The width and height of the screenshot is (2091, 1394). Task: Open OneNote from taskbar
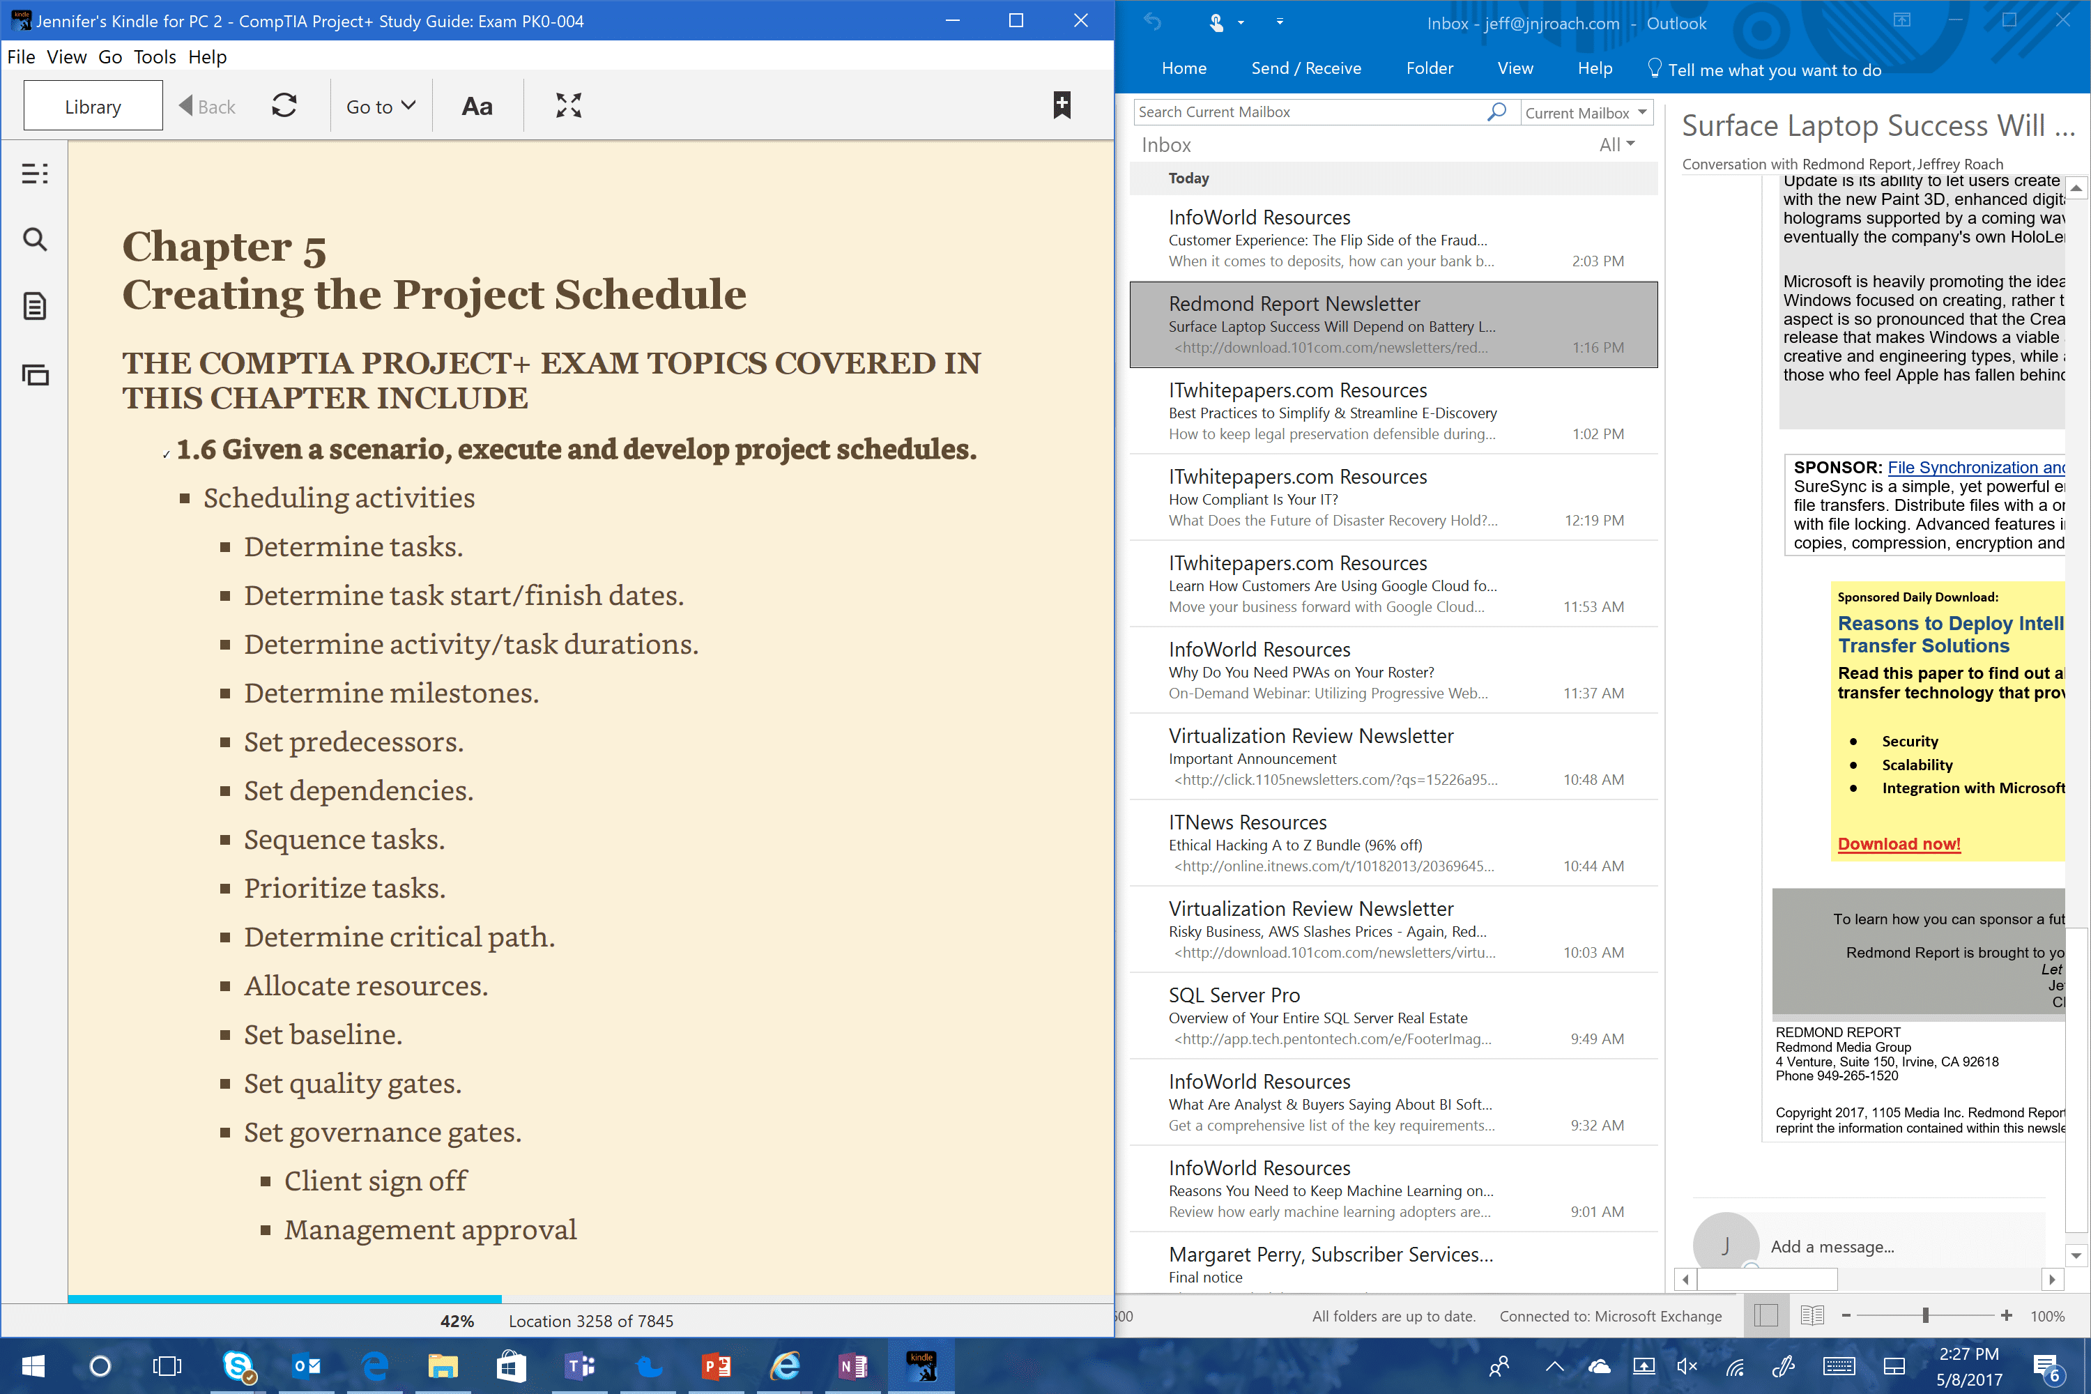point(852,1365)
